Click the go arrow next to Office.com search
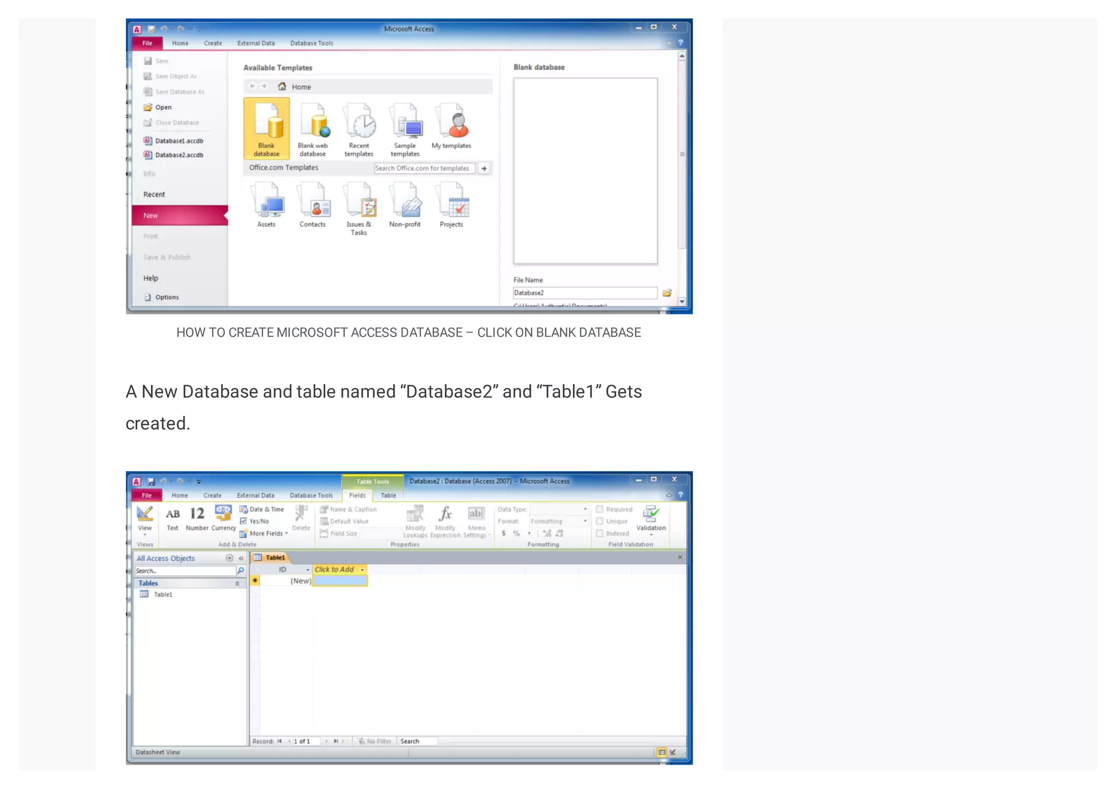This screenshot has height=789, width=1116. 484,168
